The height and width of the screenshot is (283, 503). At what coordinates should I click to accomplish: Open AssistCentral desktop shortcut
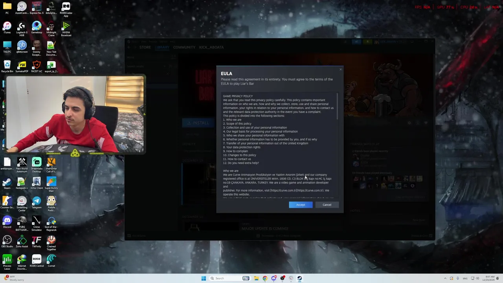[x=22, y=8]
